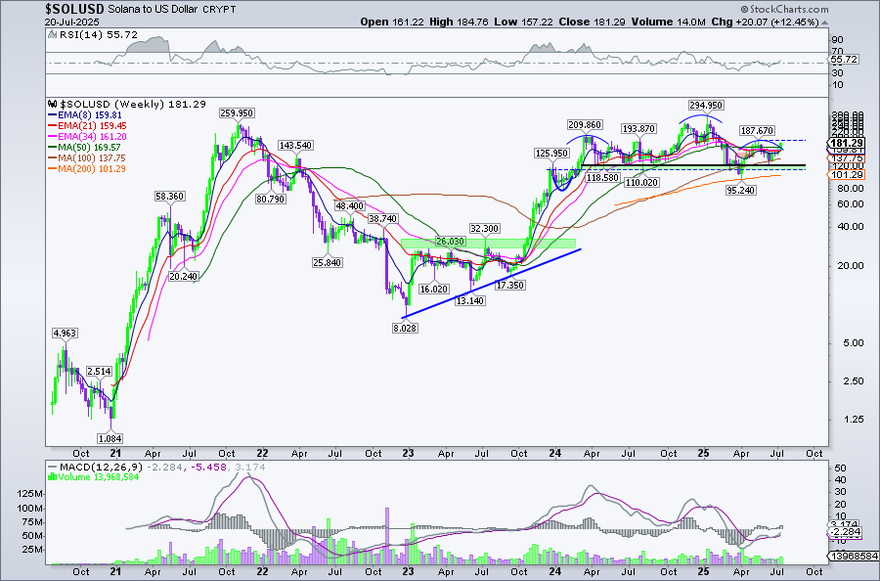Click the 95.240 price label
The image size is (880, 581).
[x=740, y=191]
